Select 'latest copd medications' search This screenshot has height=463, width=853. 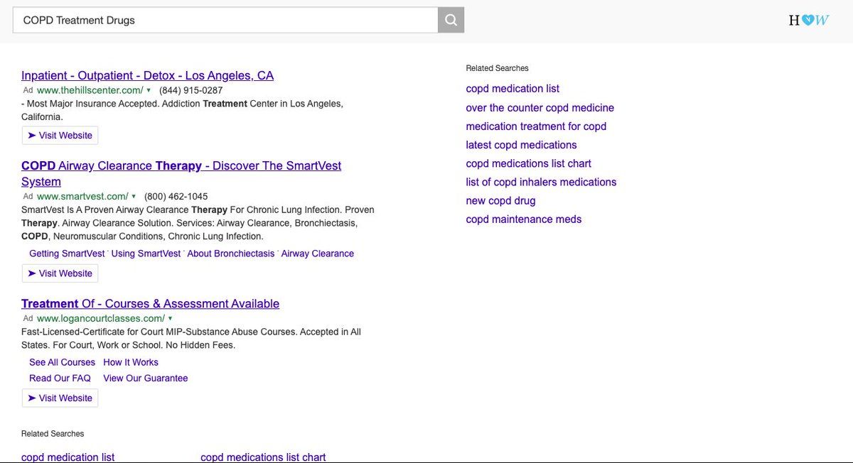[521, 145]
